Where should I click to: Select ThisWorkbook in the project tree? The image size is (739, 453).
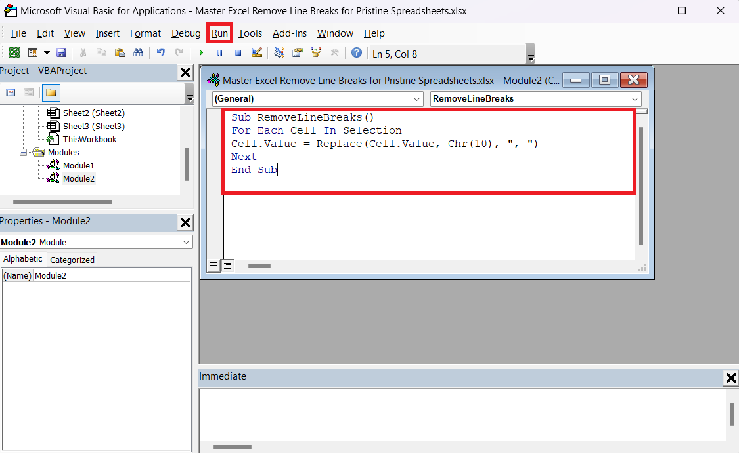[89, 139]
